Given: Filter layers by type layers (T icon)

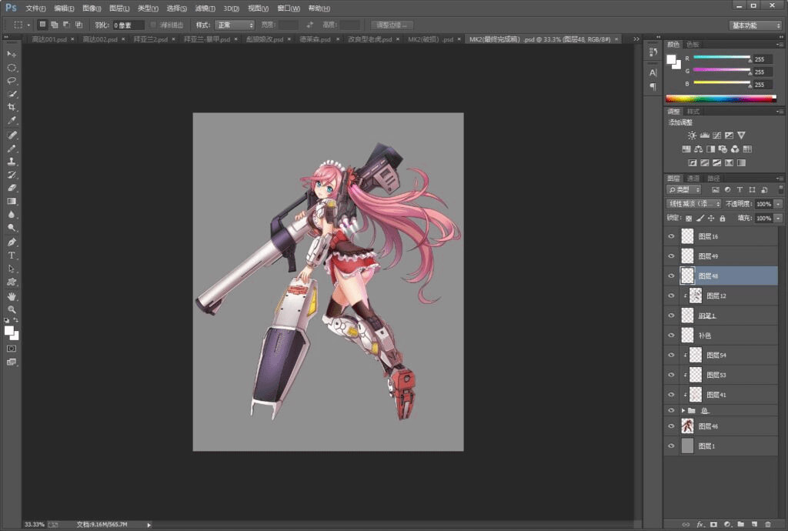Looking at the screenshot, I should (740, 190).
